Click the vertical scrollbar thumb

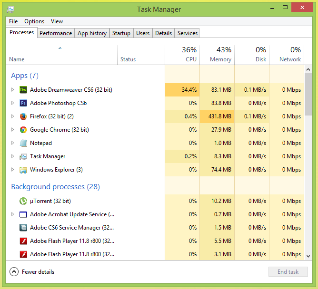pyautogui.click(x=308, y=95)
